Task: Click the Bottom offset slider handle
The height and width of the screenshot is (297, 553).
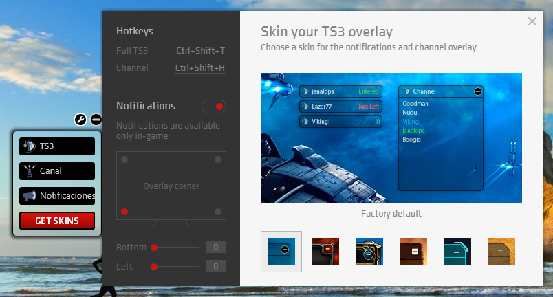Action: coord(155,247)
